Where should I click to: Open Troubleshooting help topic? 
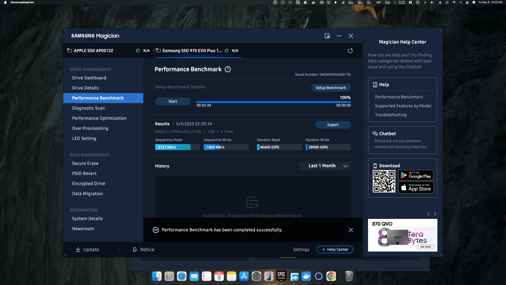point(391,115)
